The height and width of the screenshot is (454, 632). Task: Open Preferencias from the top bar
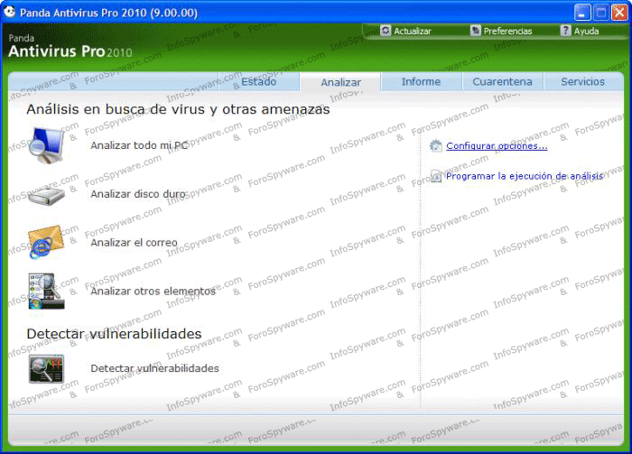point(507,31)
